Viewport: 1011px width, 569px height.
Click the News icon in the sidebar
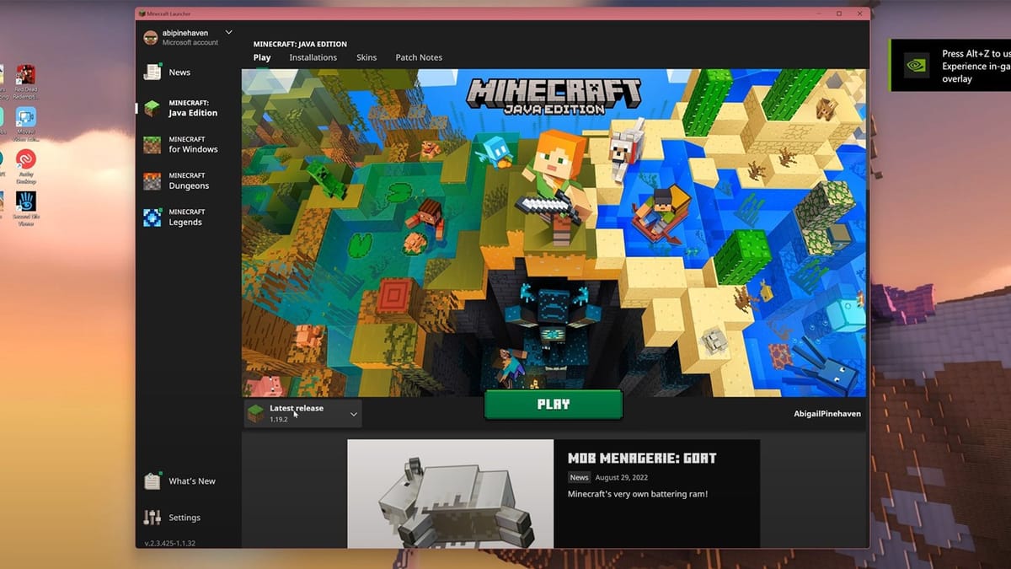152,72
